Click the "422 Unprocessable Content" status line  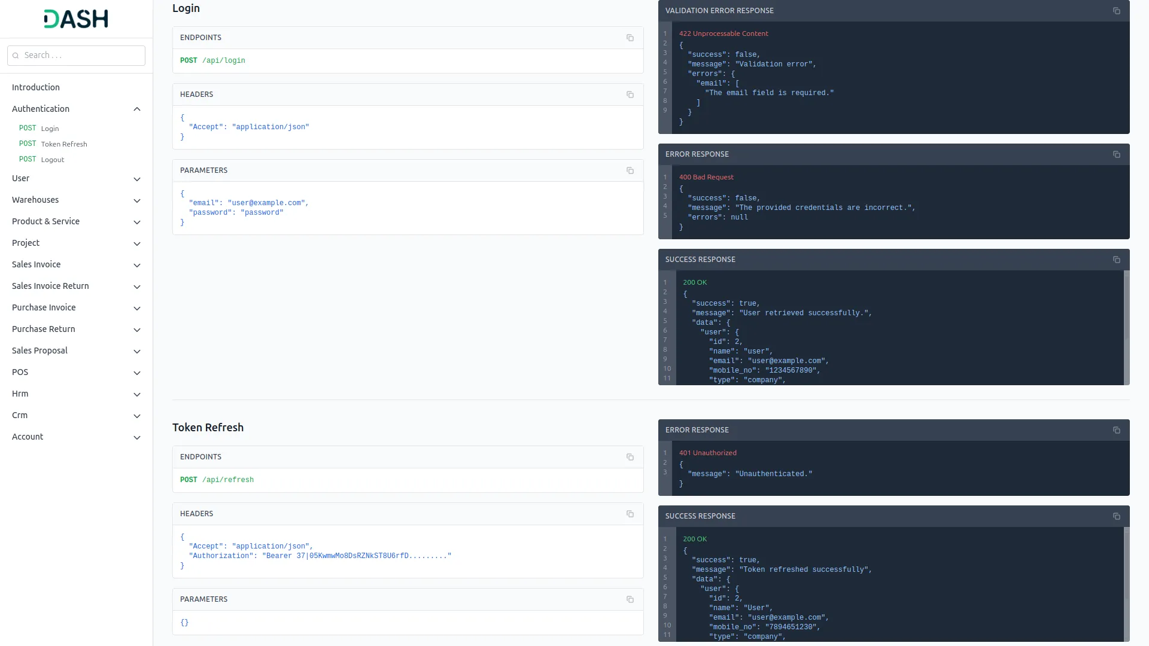pyautogui.click(x=724, y=33)
